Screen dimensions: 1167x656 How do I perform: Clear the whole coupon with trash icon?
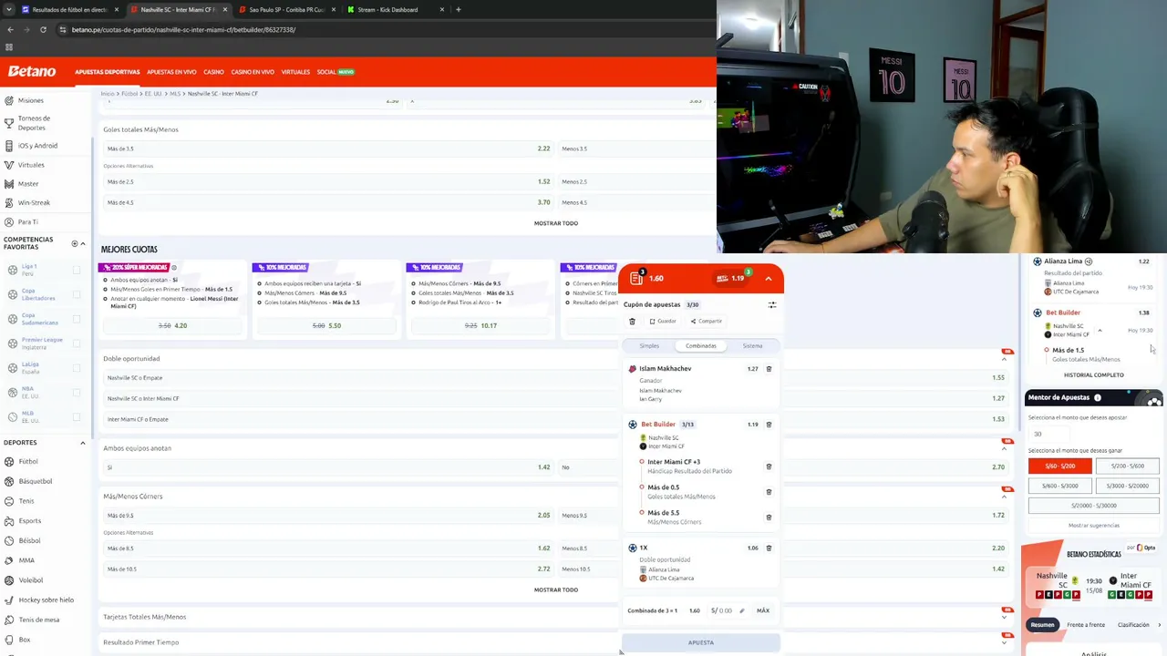(632, 322)
